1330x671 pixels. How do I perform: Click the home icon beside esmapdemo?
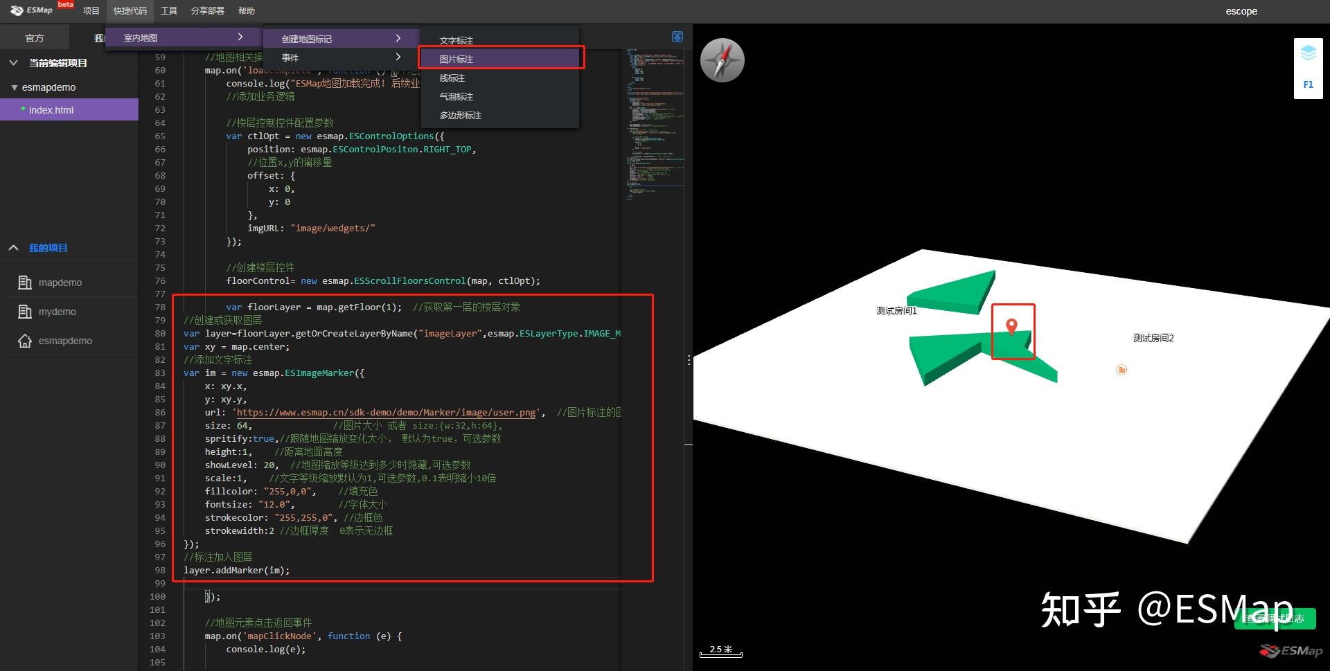[x=25, y=341]
